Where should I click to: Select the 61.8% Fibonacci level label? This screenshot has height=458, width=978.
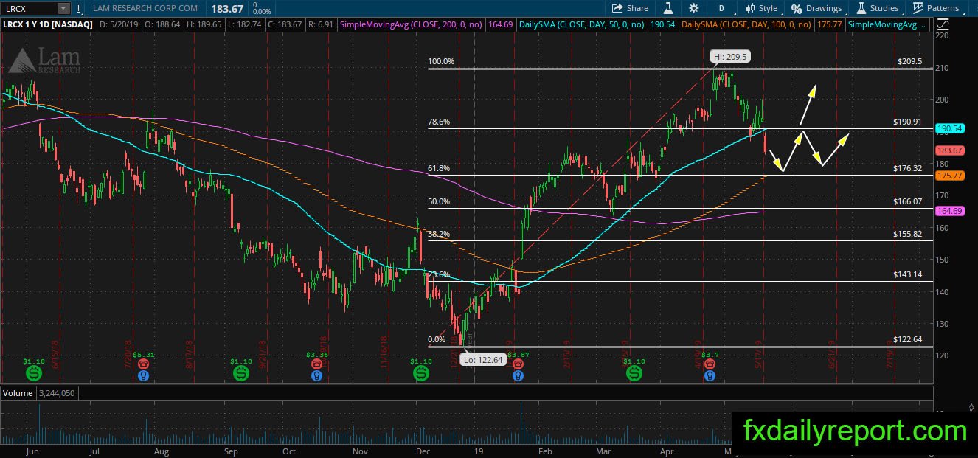tap(439, 169)
